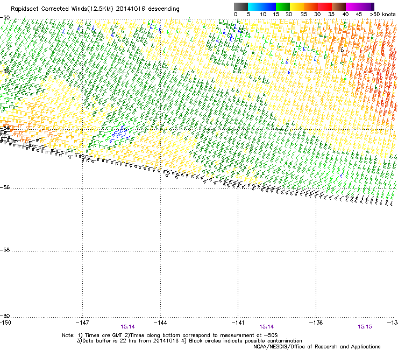Click the '-138' longitude label
This screenshot has width=398, height=350.
316,323
